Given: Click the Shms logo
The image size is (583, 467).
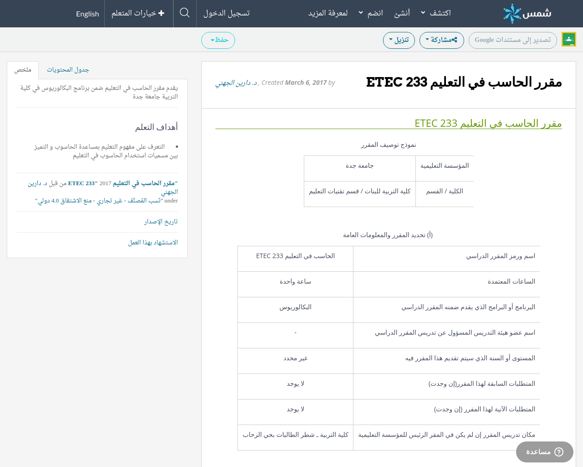Looking at the screenshot, I should click(x=527, y=13).
